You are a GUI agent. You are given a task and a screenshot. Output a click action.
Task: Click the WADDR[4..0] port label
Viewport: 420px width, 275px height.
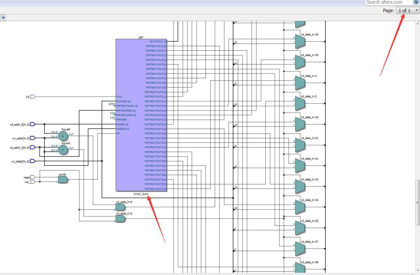click(123, 129)
